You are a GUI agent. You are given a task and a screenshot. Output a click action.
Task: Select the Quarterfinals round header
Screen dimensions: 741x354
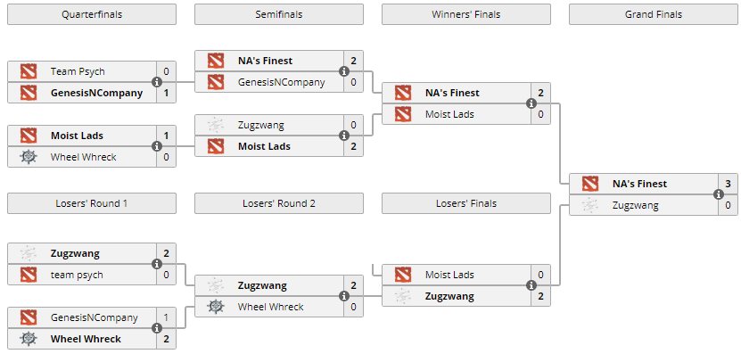click(92, 14)
